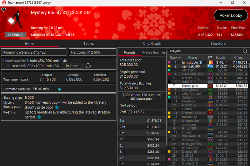Select player sixty1"old guy"

(208, 93)
